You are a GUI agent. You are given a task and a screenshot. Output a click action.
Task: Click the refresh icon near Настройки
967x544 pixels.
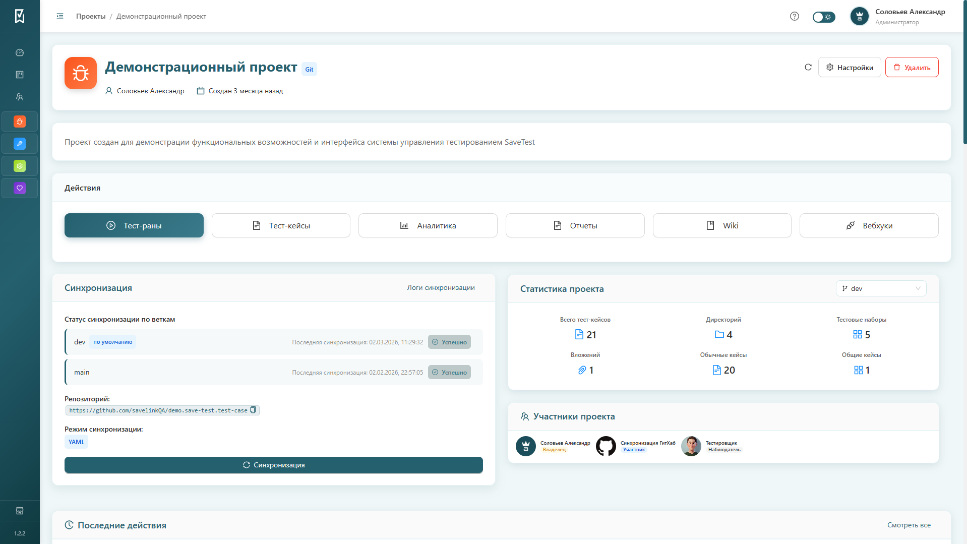(808, 67)
